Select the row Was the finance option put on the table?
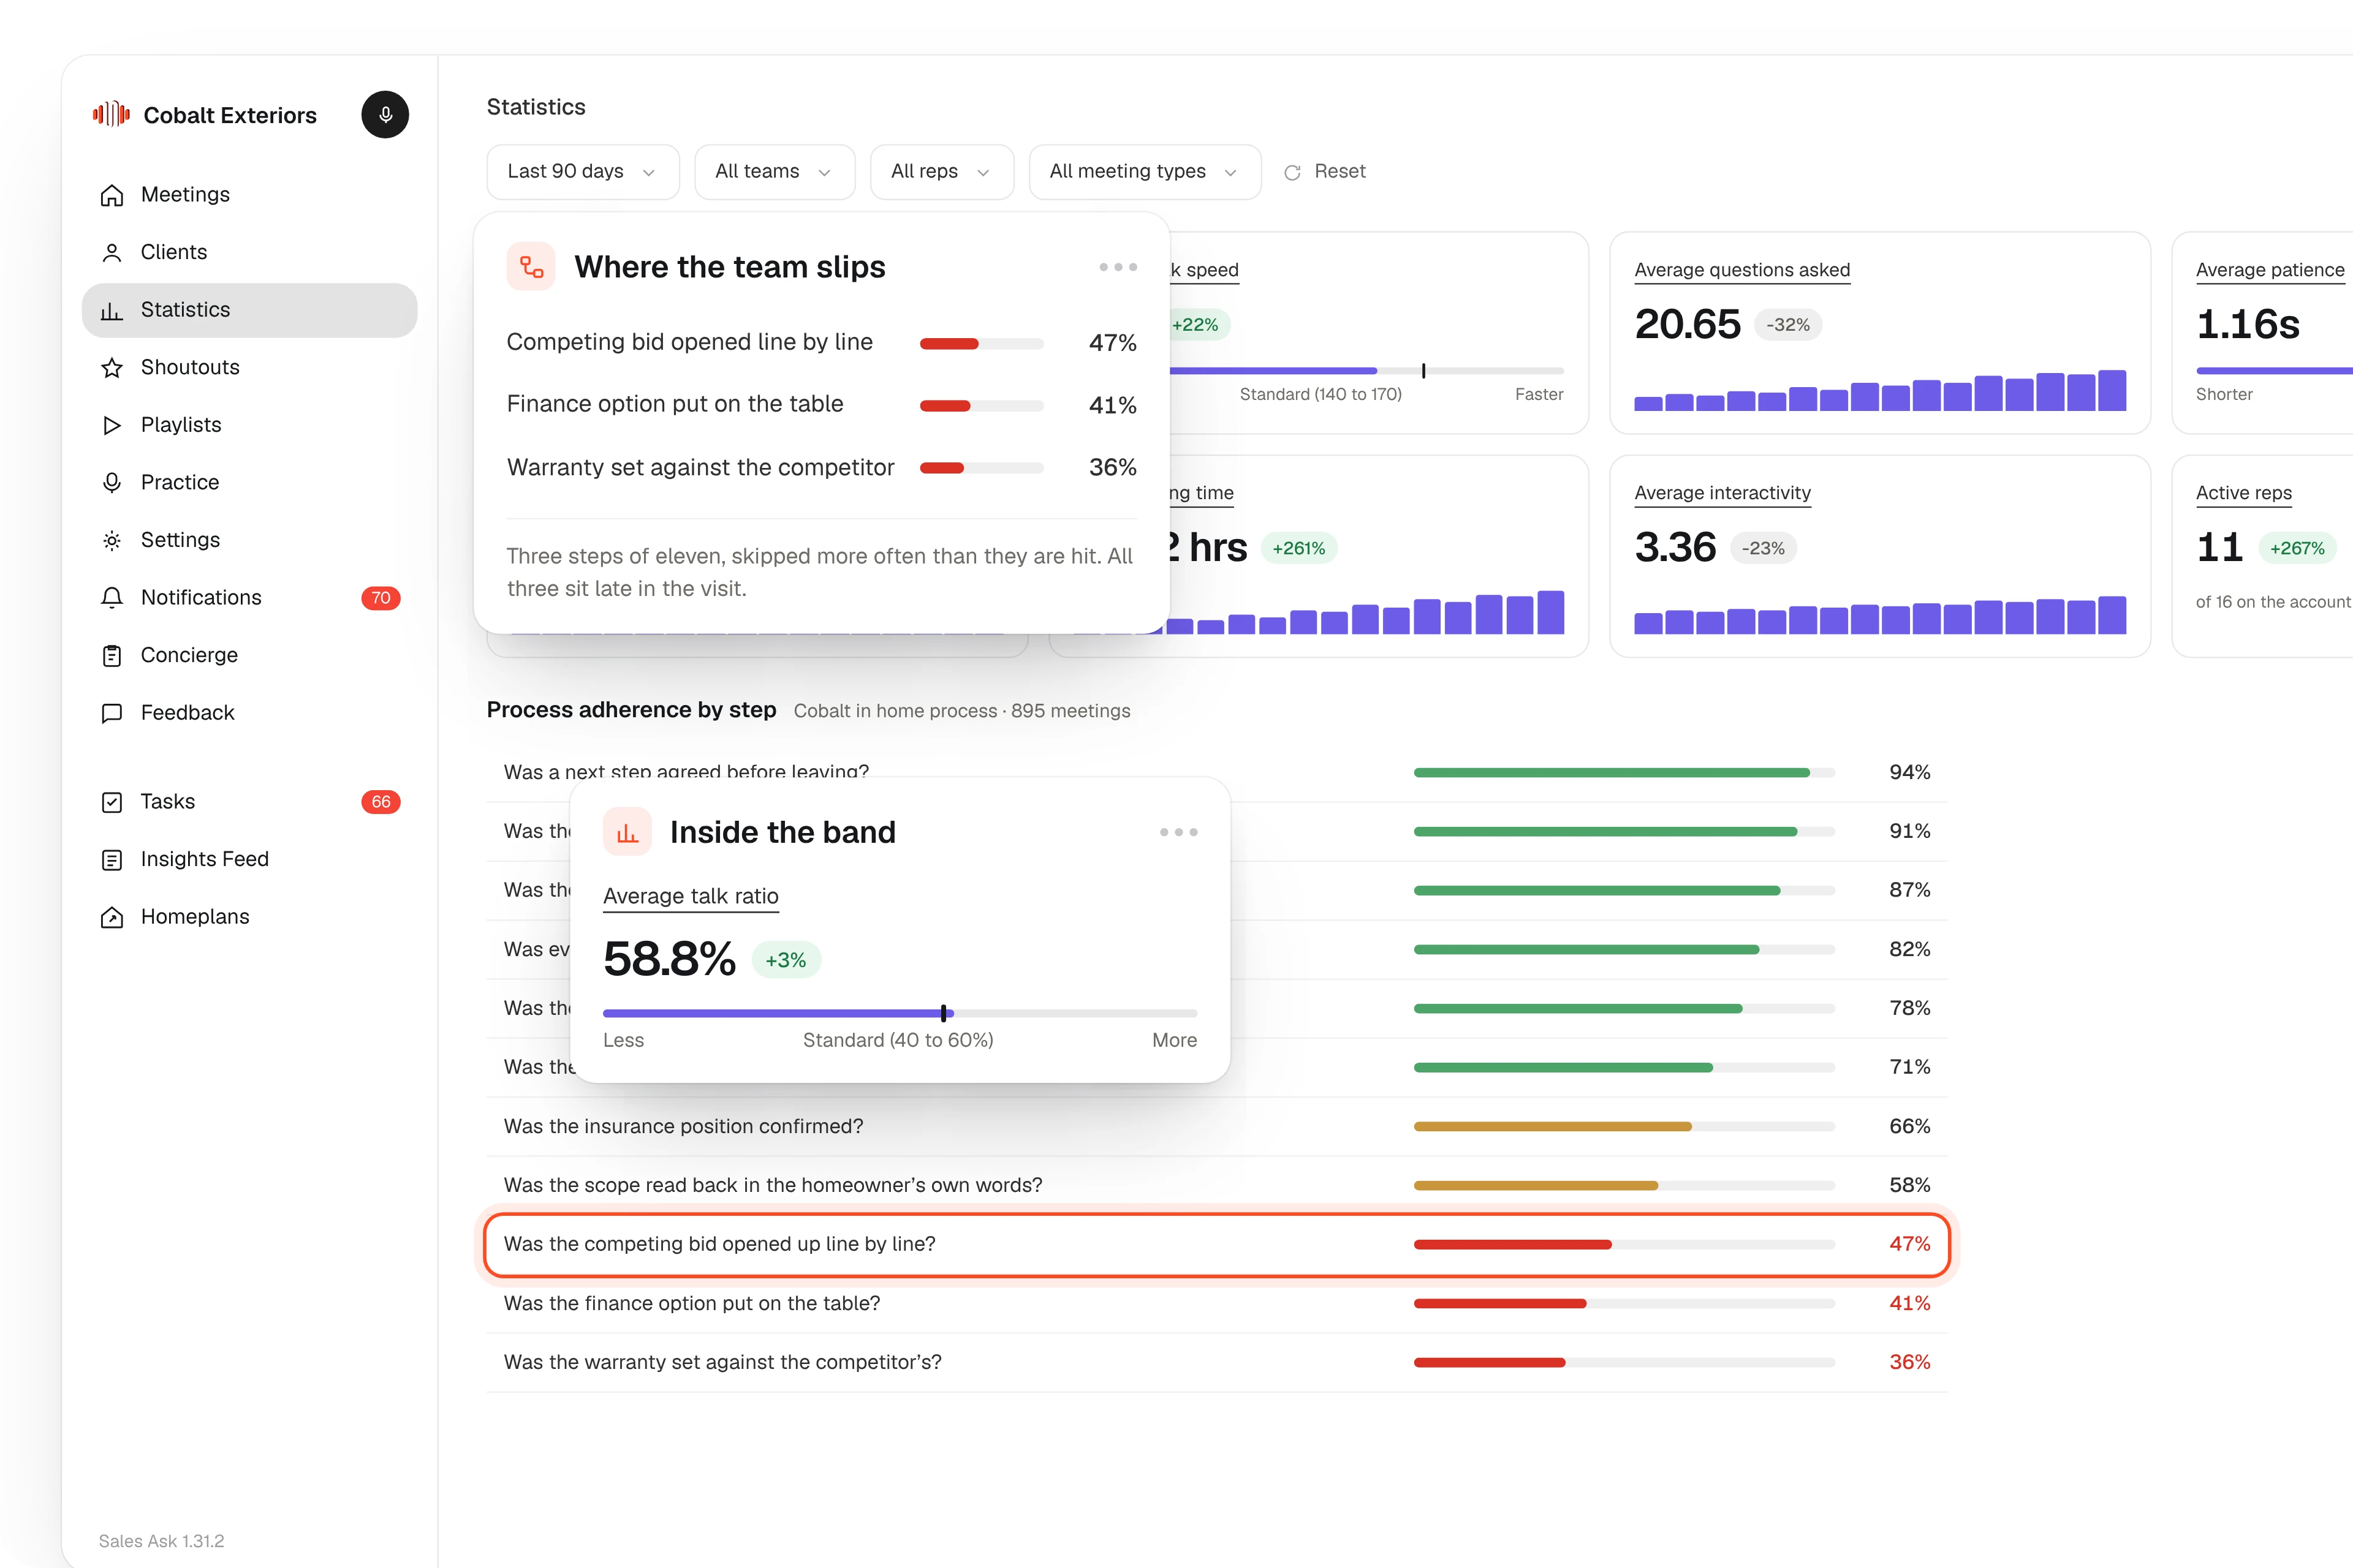 (1216, 1303)
